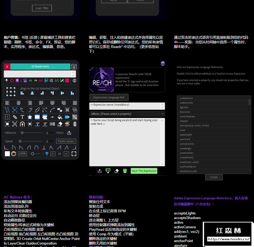Click the chain link icon
Screen dimensions: 254x247
15,117
